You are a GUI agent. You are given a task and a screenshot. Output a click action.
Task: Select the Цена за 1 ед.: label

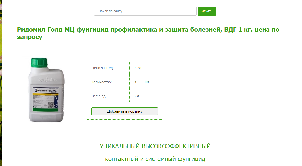coord(103,68)
